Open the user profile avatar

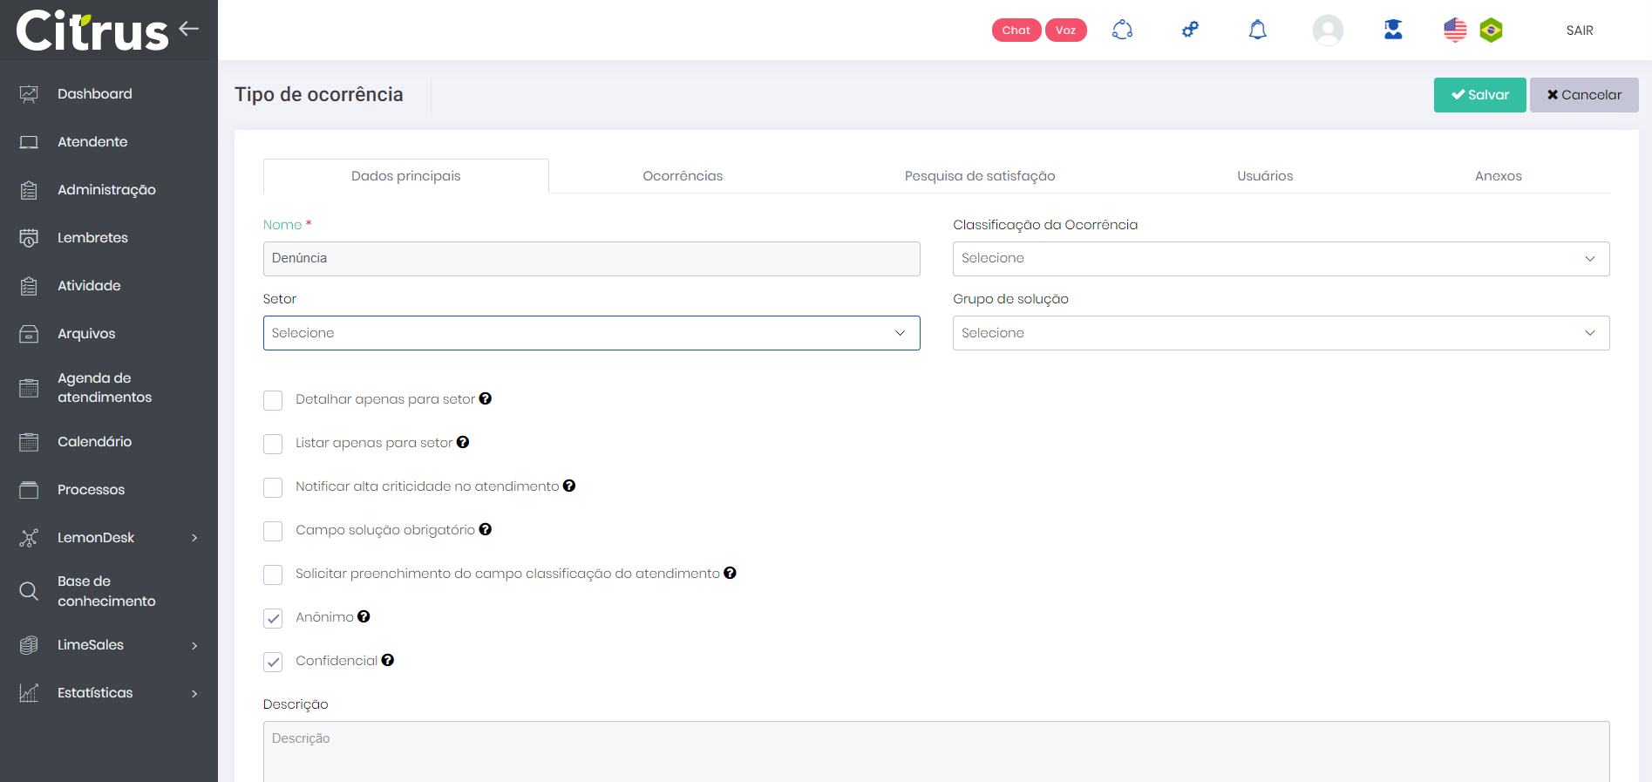[x=1327, y=31]
